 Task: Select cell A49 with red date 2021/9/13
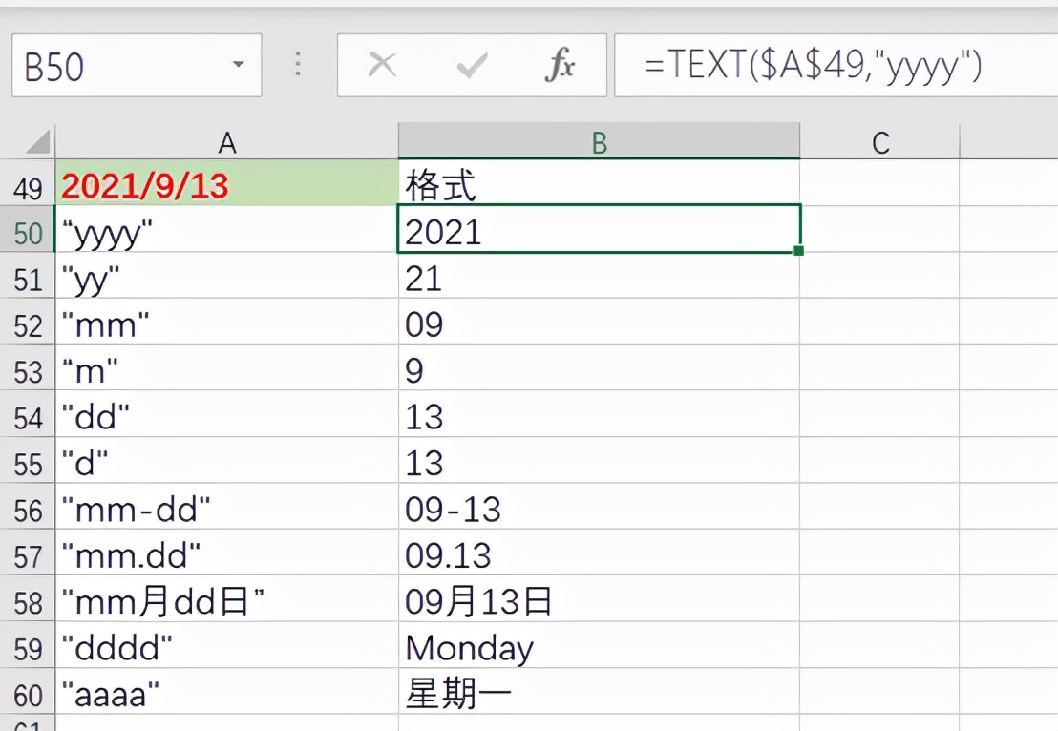[x=227, y=185]
